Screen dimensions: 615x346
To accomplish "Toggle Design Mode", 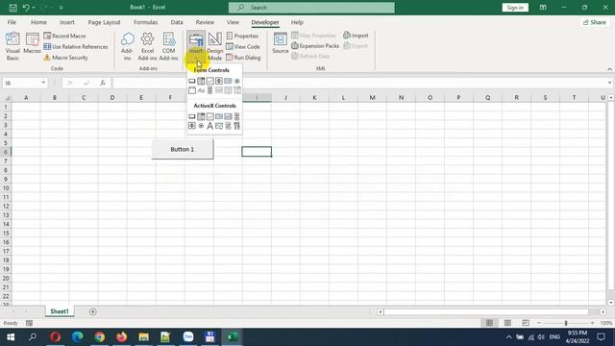I will pos(214,46).
